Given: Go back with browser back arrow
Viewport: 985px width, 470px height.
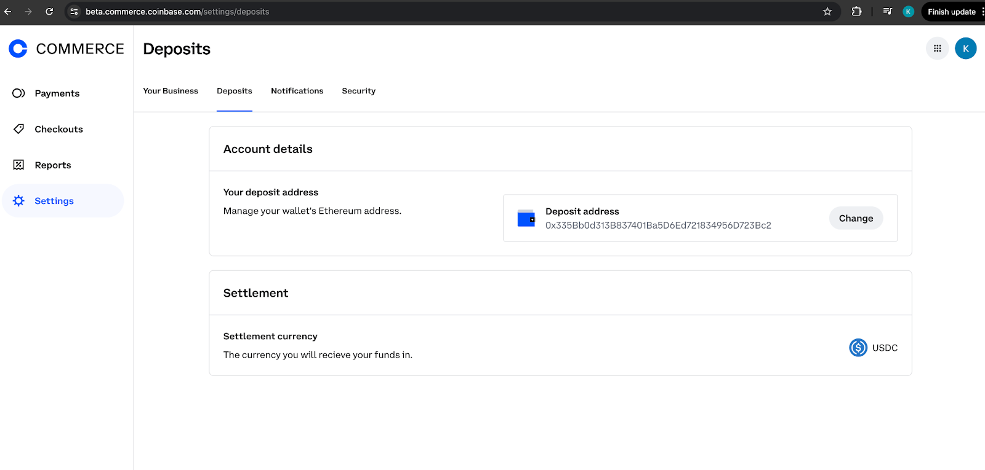Looking at the screenshot, I should [x=8, y=12].
